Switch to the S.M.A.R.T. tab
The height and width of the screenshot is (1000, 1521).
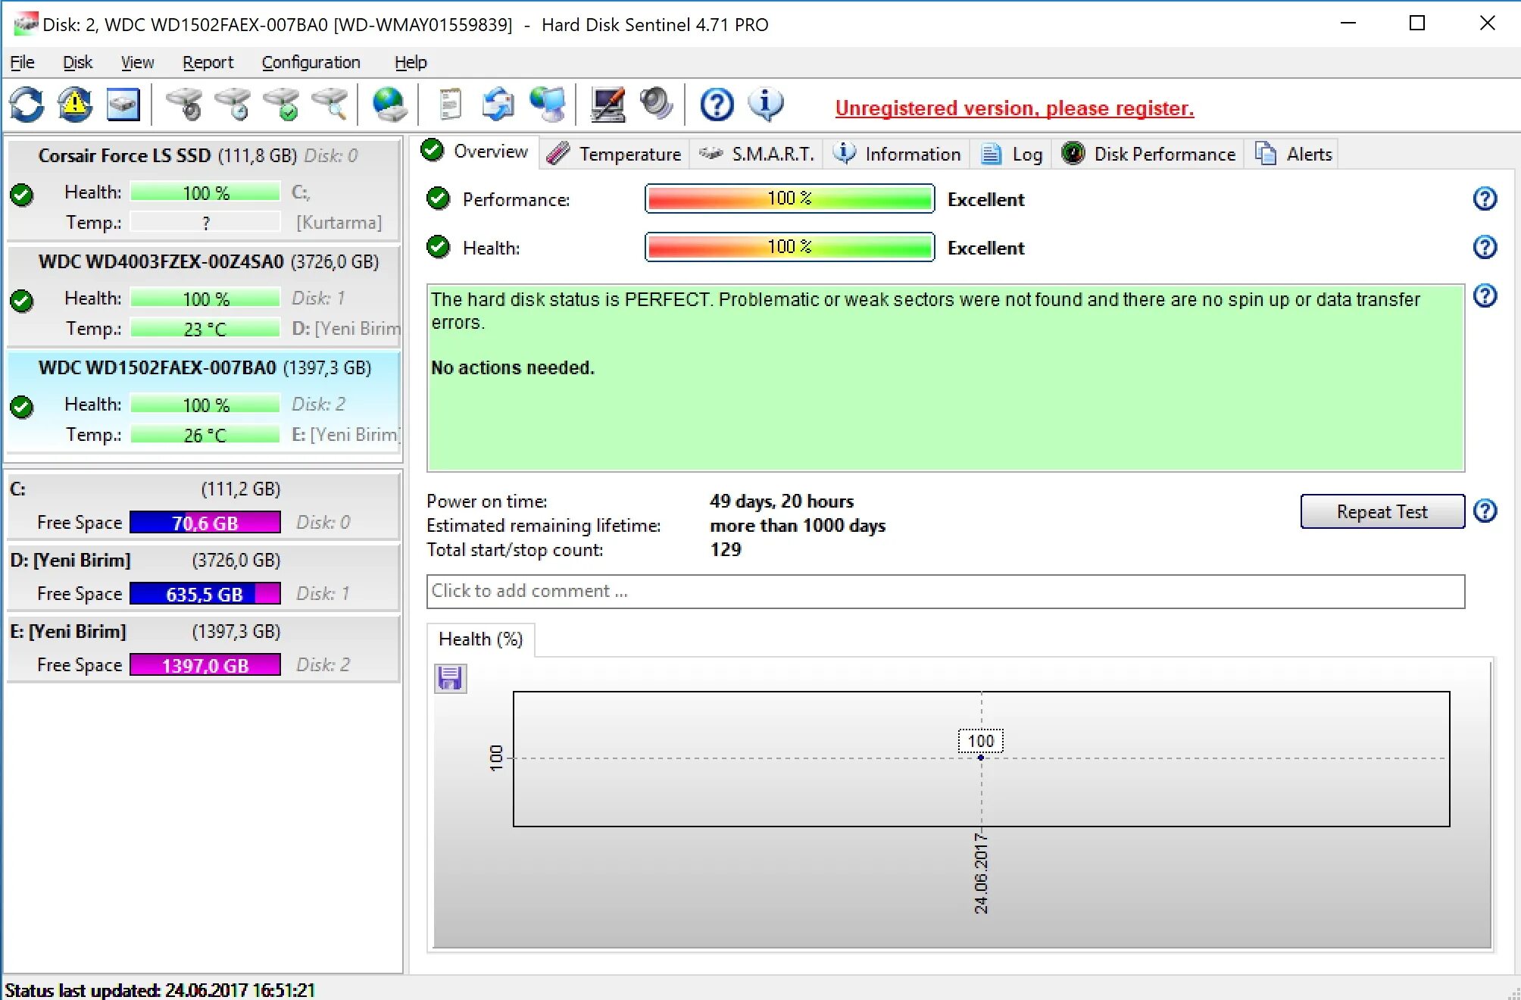757,154
